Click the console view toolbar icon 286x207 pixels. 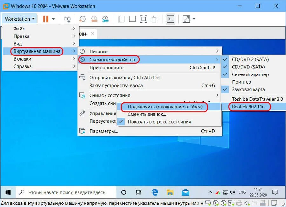click(x=170, y=19)
